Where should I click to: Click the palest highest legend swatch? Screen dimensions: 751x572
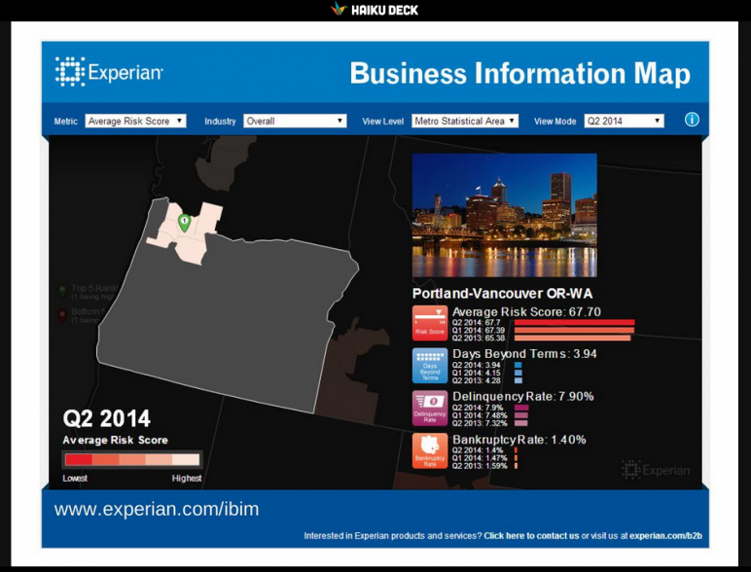click(186, 460)
